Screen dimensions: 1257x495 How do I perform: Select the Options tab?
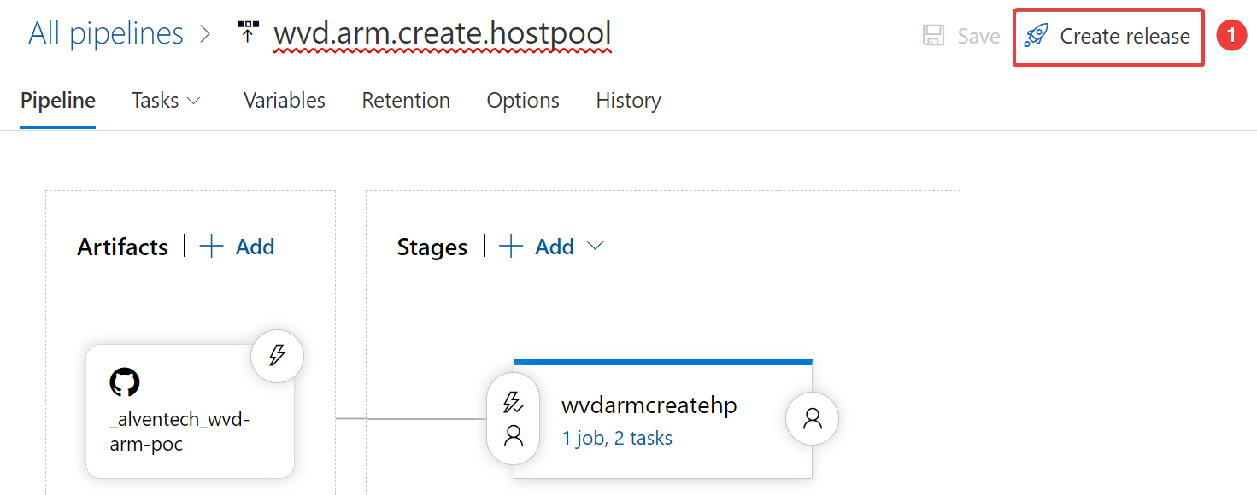523,101
